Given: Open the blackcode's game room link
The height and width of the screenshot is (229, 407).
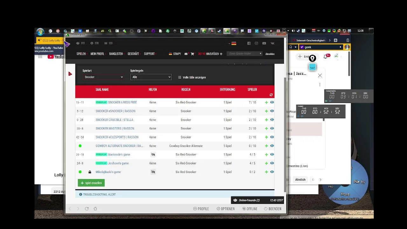Looking at the screenshot, I should tap(119, 155).
